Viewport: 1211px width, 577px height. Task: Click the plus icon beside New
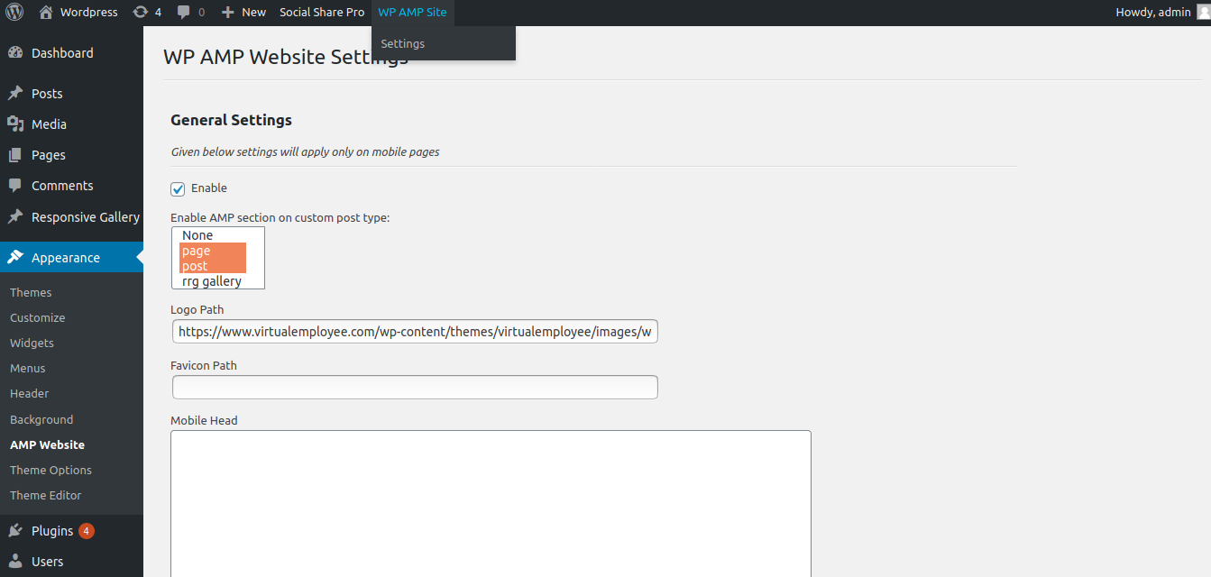228,13
